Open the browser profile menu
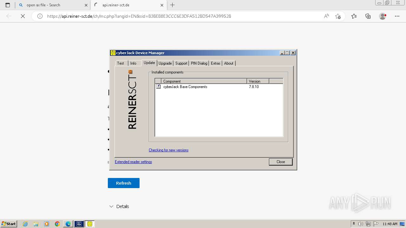Viewport: 406px width, 228px height. tap(383, 16)
